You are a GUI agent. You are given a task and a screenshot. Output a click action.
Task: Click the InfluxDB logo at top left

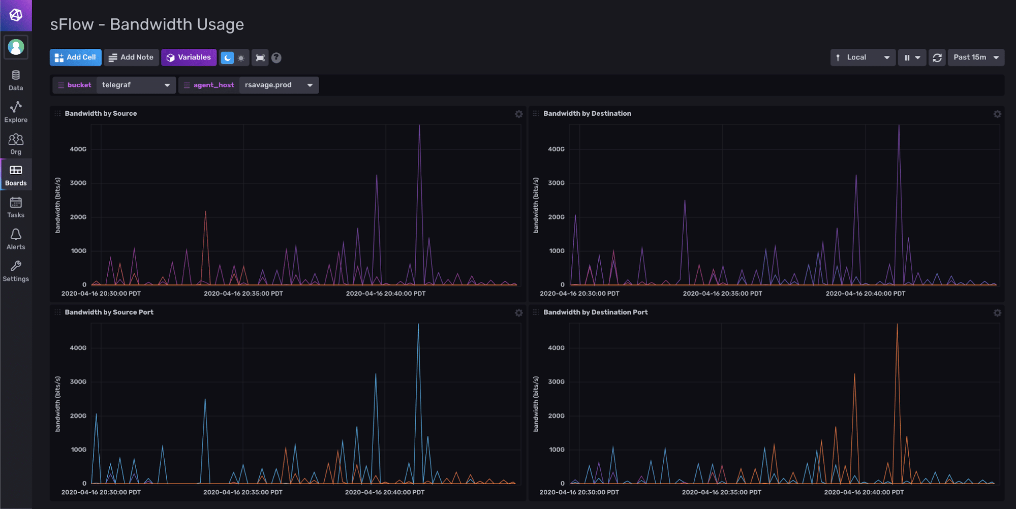[16, 15]
